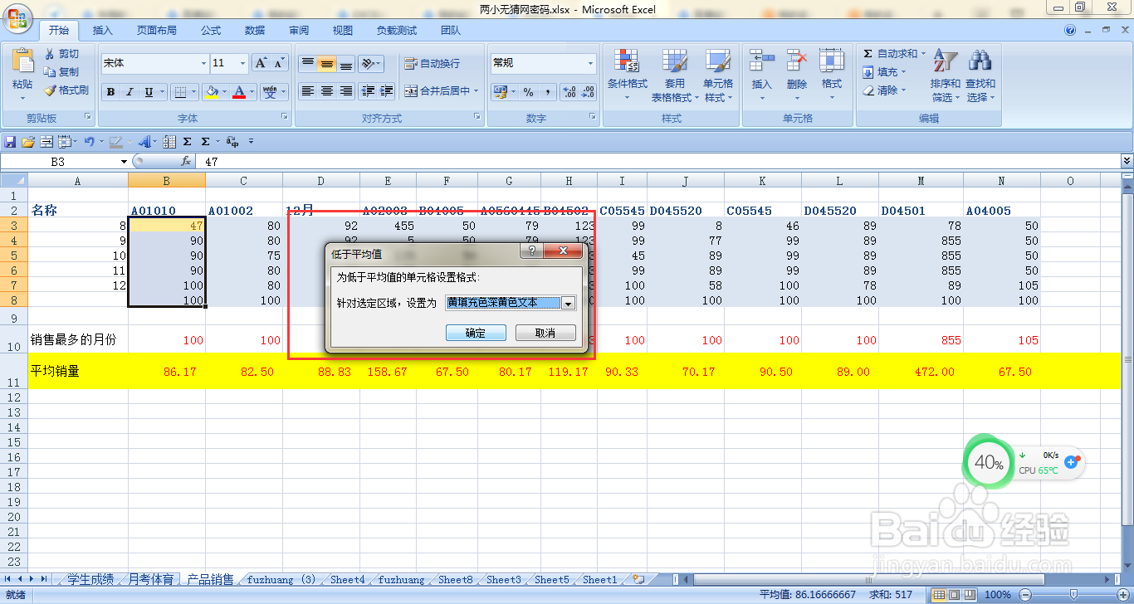Toggle center horizontal alignment
The height and width of the screenshot is (604, 1134).
[327, 91]
